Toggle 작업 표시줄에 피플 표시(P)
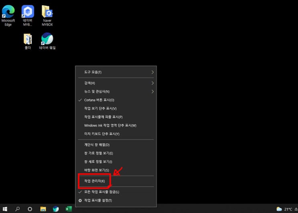 click(116, 117)
